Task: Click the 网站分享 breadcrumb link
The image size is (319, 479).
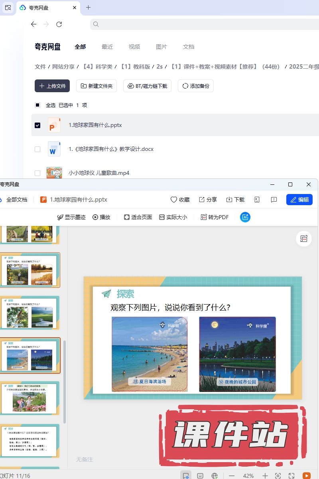Action: 63,67
